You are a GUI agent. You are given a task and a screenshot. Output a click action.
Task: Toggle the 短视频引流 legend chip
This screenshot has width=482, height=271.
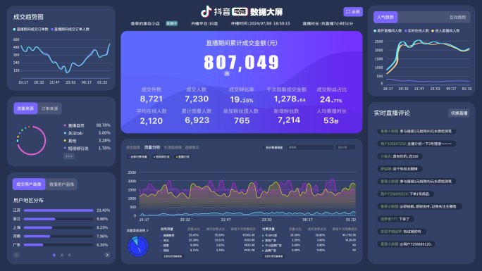[161, 157]
